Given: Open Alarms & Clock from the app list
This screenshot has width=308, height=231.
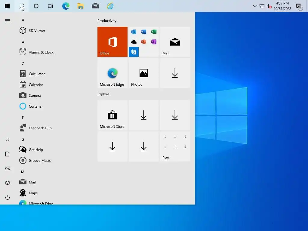Looking at the screenshot, I should [x=55, y=52].
